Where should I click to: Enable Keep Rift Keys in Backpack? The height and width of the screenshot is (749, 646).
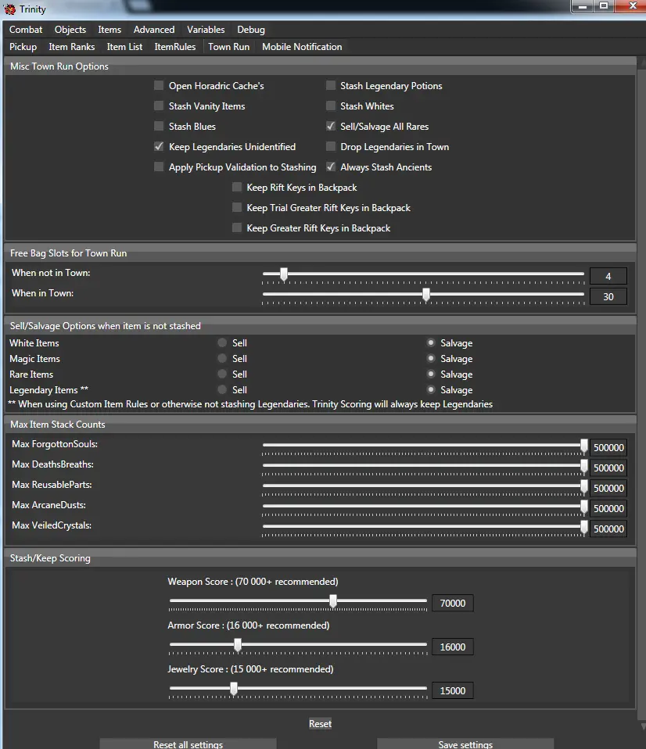(237, 188)
